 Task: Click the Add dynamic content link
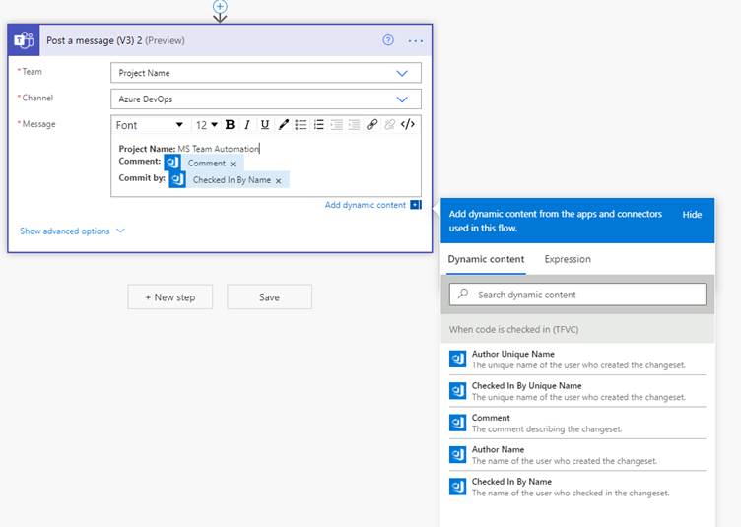[366, 205]
